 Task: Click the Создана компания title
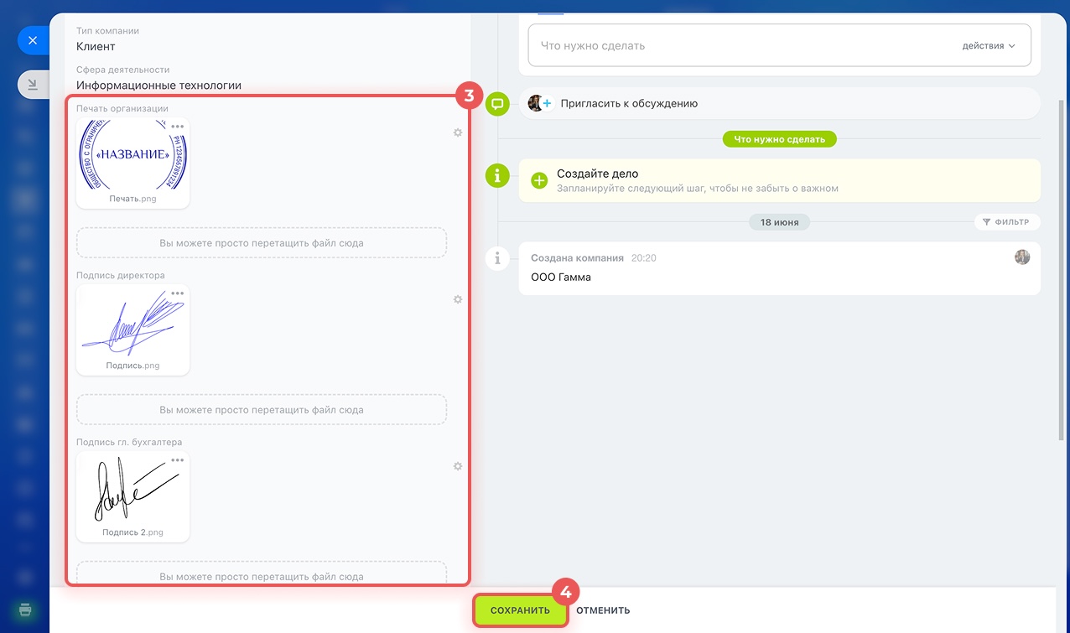578,258
